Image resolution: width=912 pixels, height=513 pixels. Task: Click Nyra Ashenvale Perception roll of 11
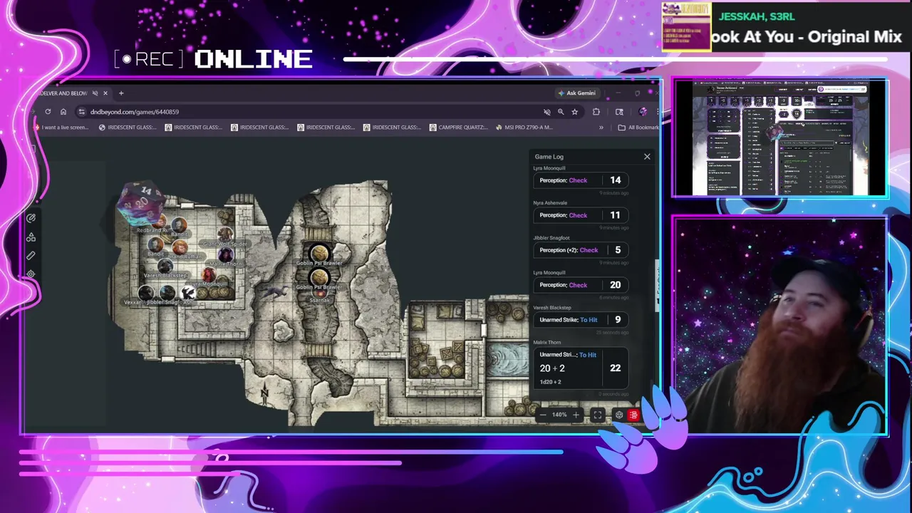coord(581,215)
